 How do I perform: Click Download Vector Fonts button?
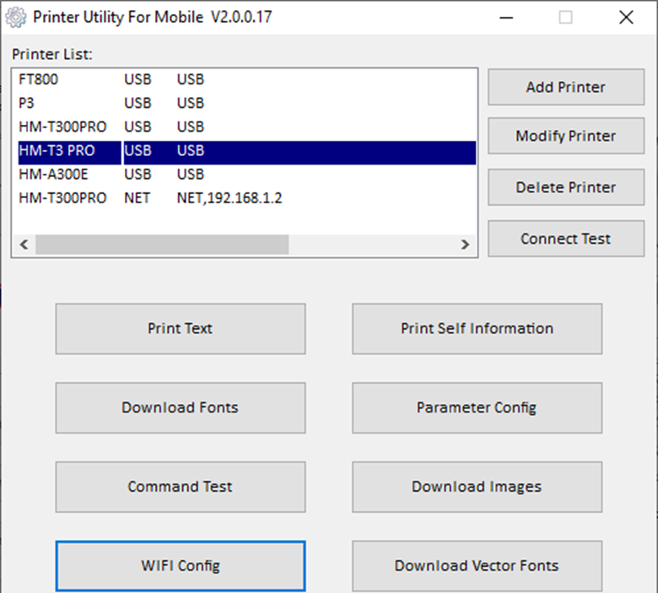click(477, 565)
